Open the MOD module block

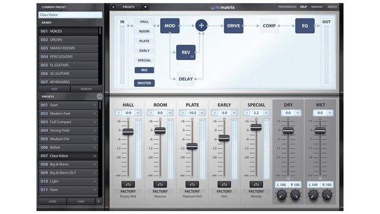[170, 26]
